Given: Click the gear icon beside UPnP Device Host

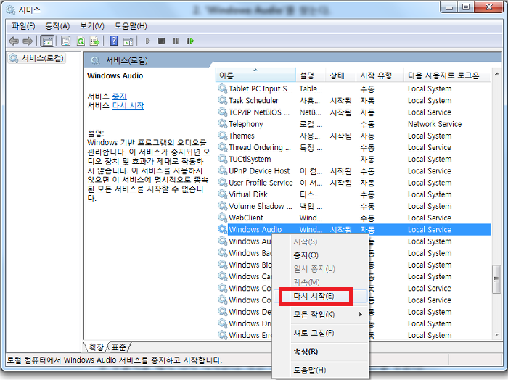Looking at the screenshot, I should click(222, 170).
